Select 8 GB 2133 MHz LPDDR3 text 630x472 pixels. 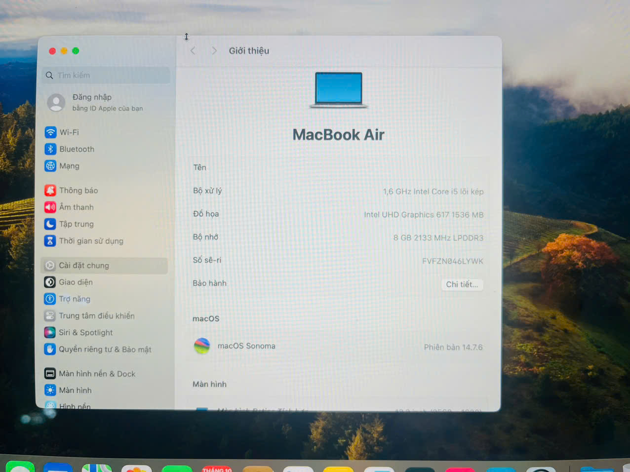point(438,238)
